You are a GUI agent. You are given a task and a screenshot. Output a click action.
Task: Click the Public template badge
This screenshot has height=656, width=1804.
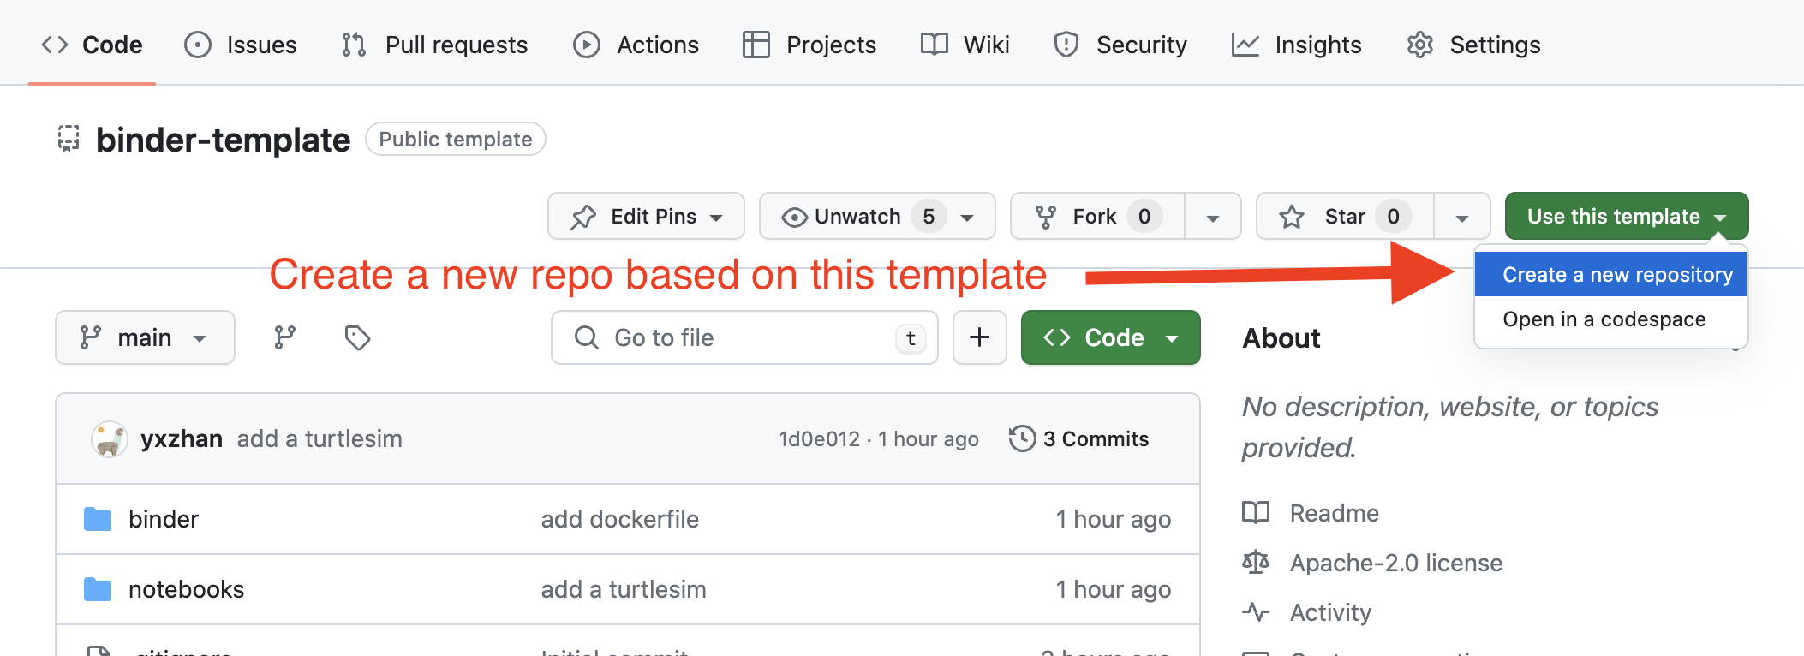coord(456,139)
